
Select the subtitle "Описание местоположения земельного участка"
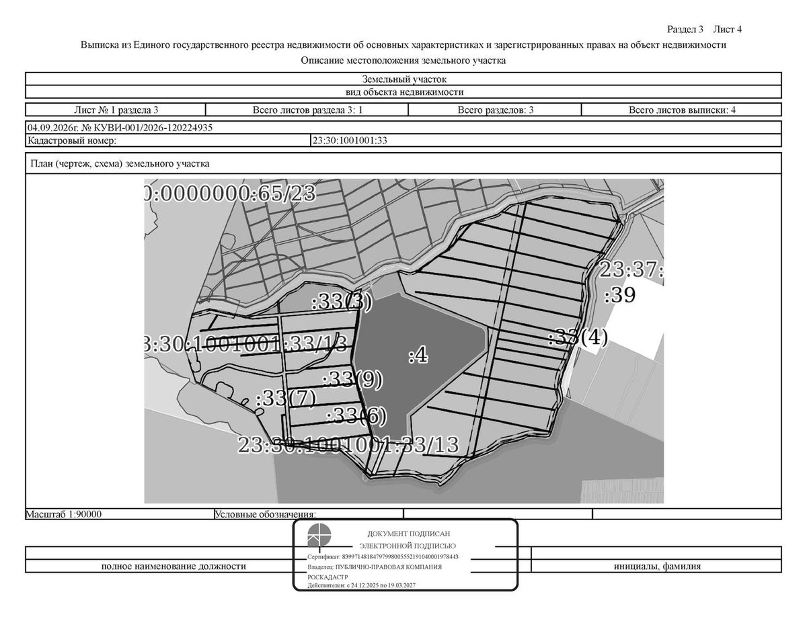coord(403,60)
